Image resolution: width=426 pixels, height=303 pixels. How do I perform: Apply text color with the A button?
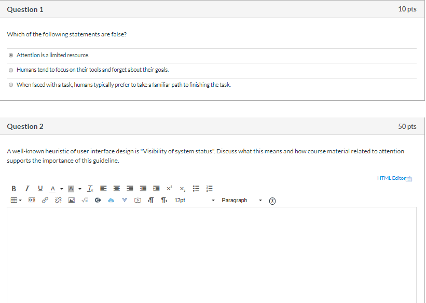tap(53, 188)
